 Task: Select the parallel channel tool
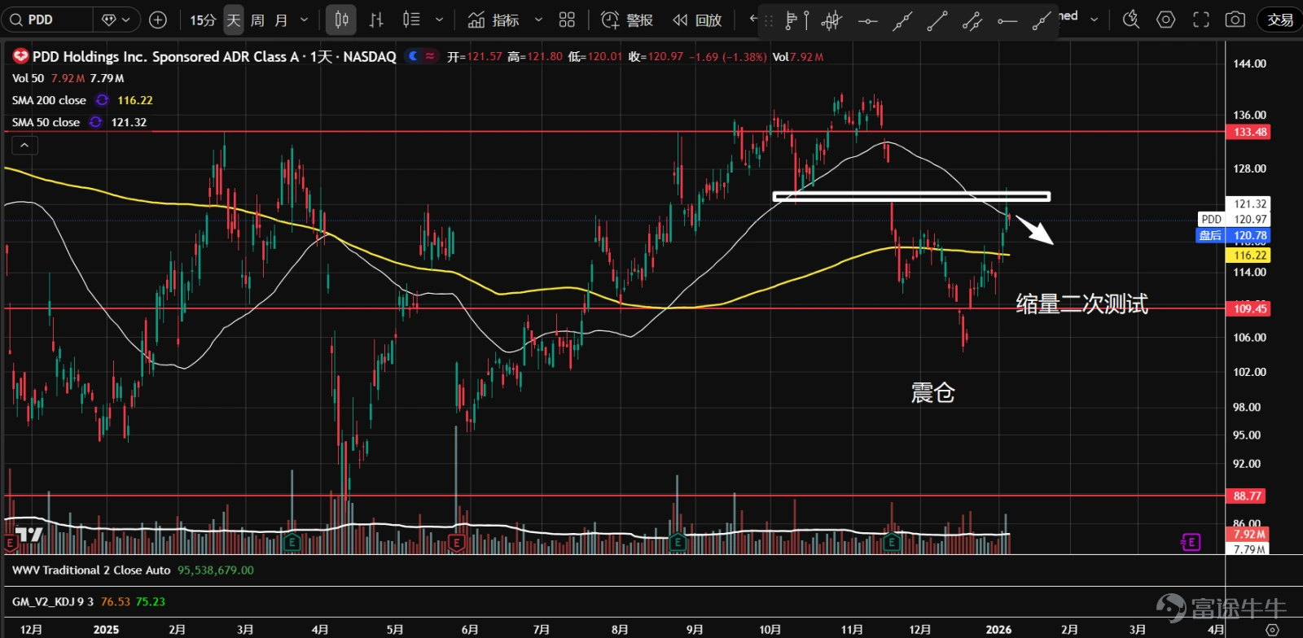click(x=972, y=20)
